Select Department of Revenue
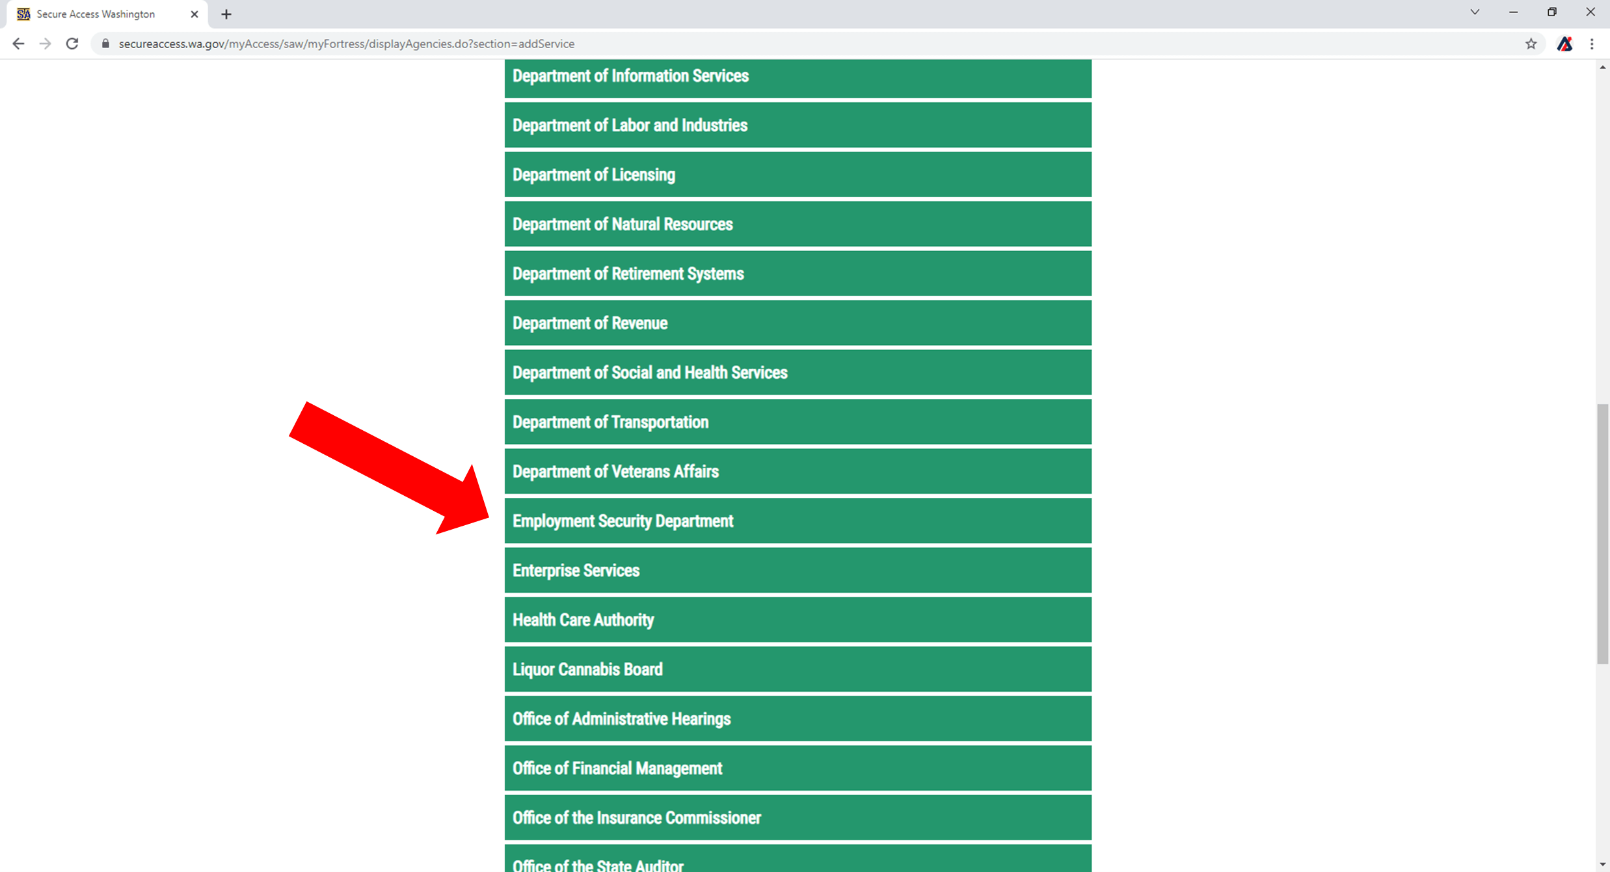This screenshot has height=872, width=1610. coord(798,323)
